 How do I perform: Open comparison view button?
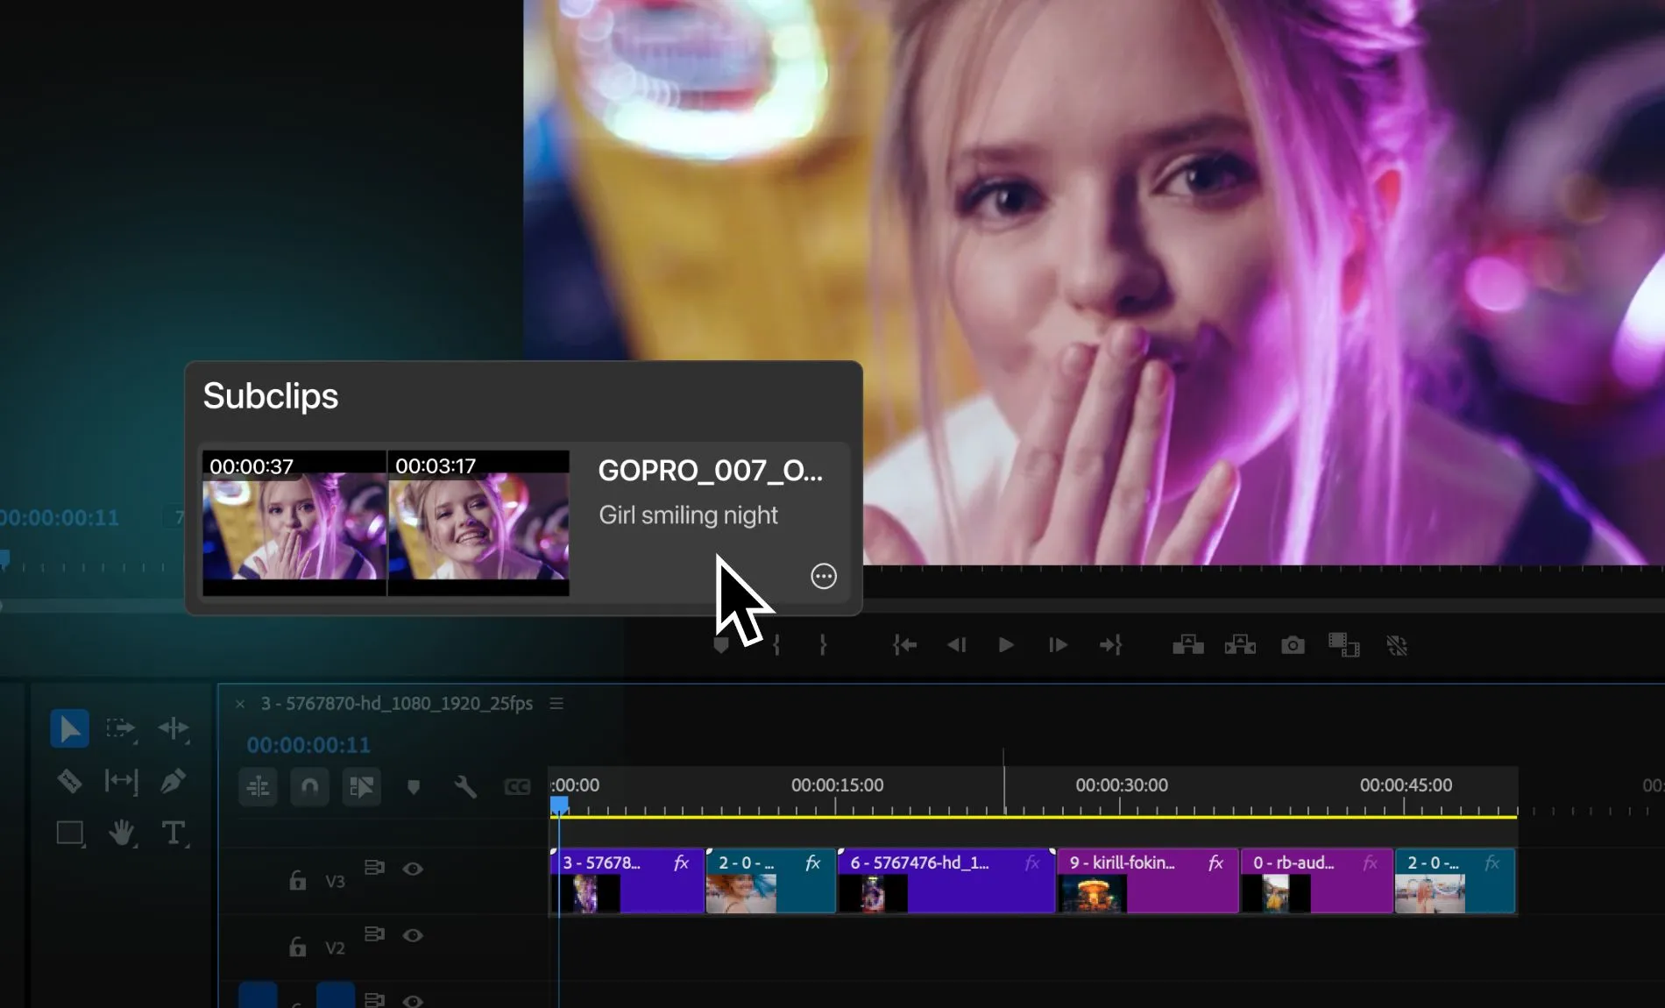point(1344,645)
